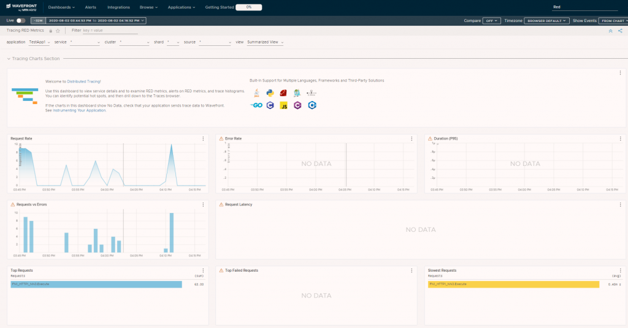Open Slowest Requests chart options menu
Image resolution: width=628 pixels, height=328 pixels.
621,270
